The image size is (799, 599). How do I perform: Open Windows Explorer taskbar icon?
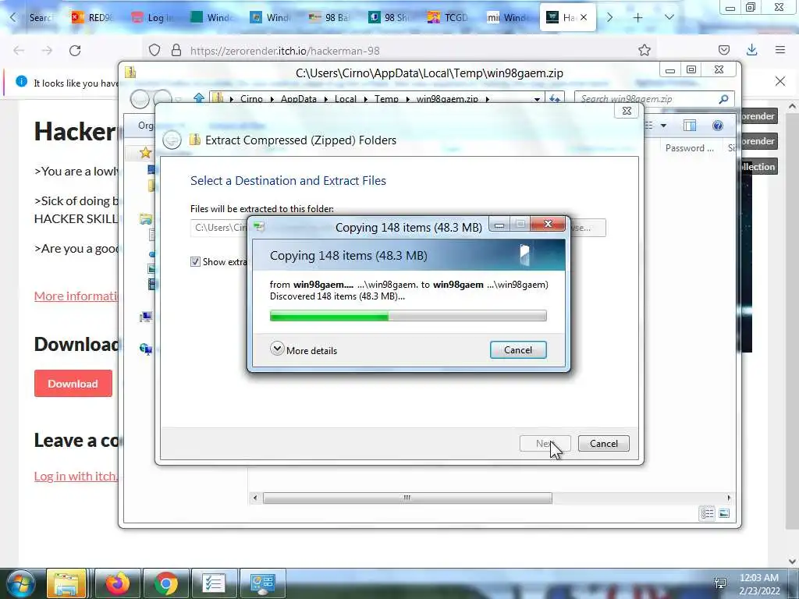66,583
